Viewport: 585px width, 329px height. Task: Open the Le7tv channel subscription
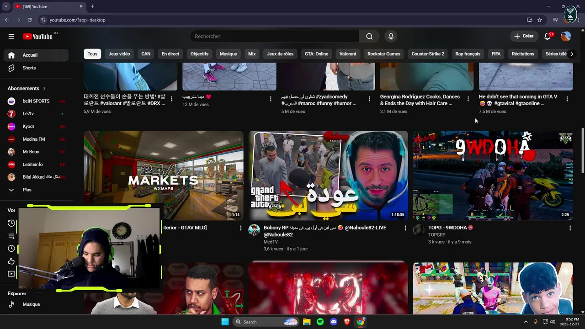[37, 113]
